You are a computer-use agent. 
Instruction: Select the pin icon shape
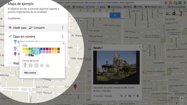click(25, 65)
